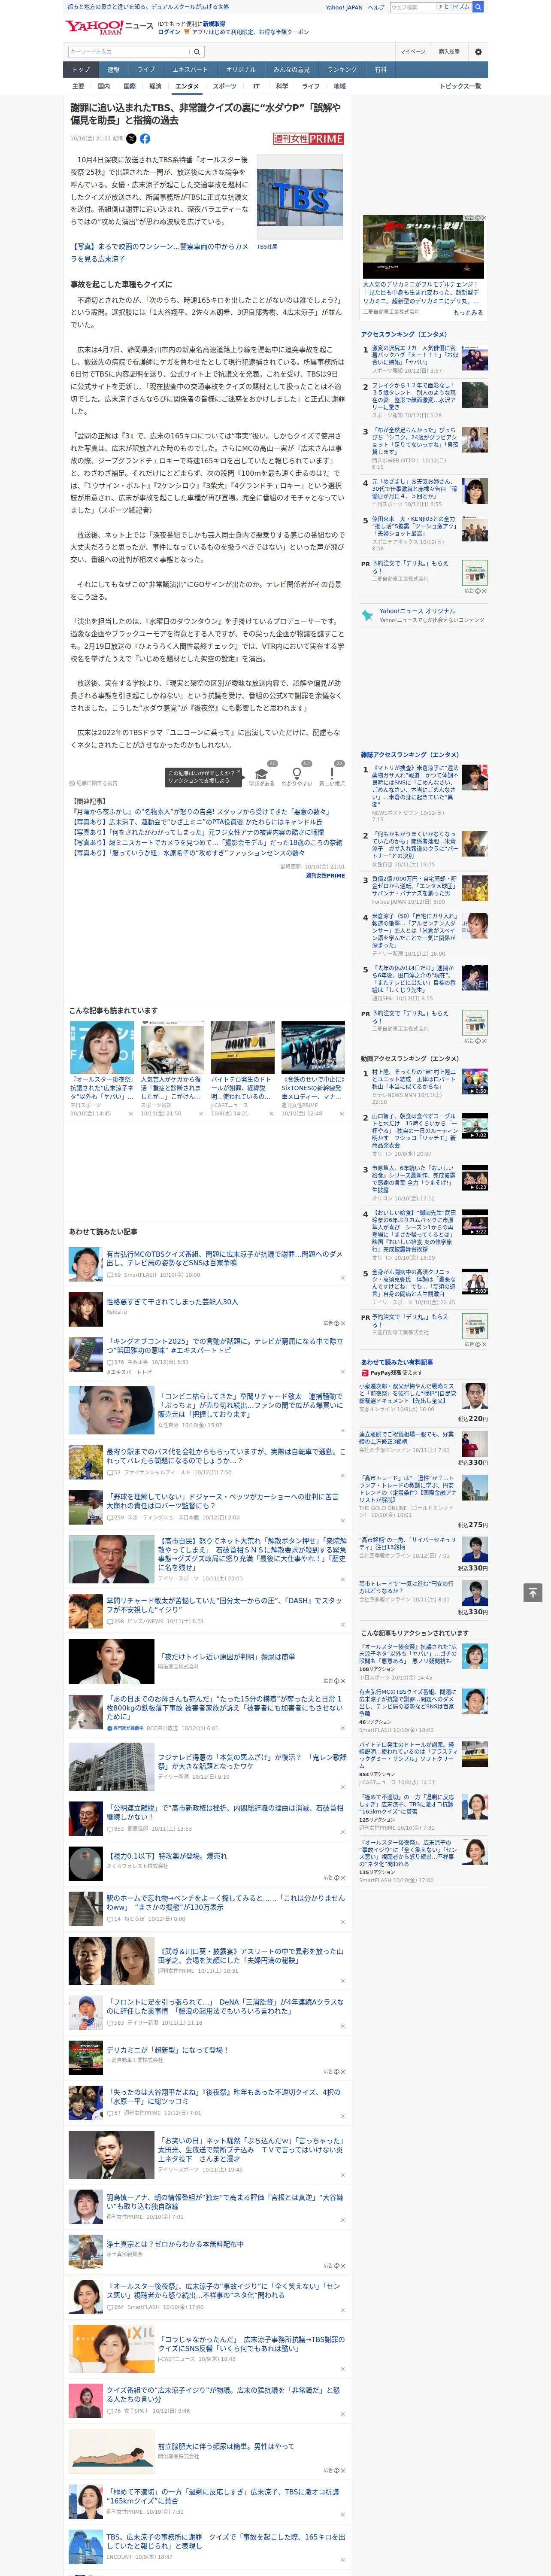Click the search magnifier icon beside the keyword field
551x2576 pixels.
coord(197,52)
